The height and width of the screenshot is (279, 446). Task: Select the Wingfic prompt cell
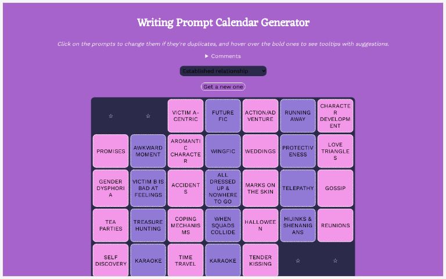[223, 151]
